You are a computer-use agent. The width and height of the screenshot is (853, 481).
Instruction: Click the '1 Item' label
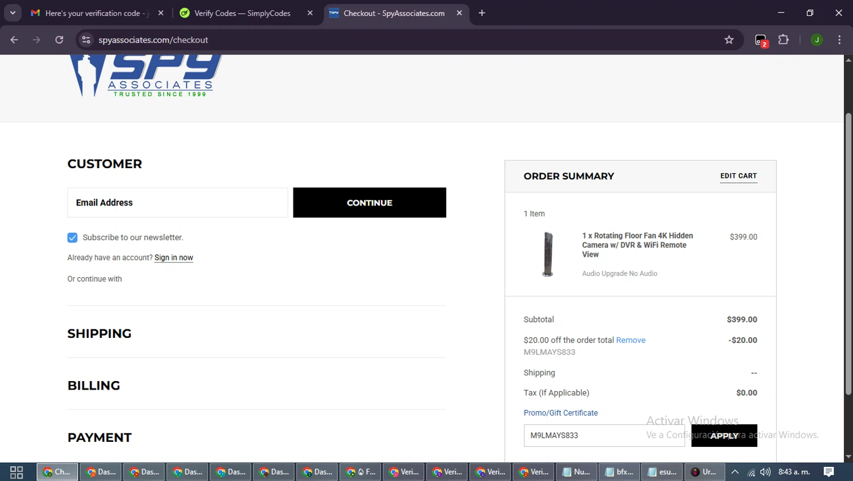(534, 214)
